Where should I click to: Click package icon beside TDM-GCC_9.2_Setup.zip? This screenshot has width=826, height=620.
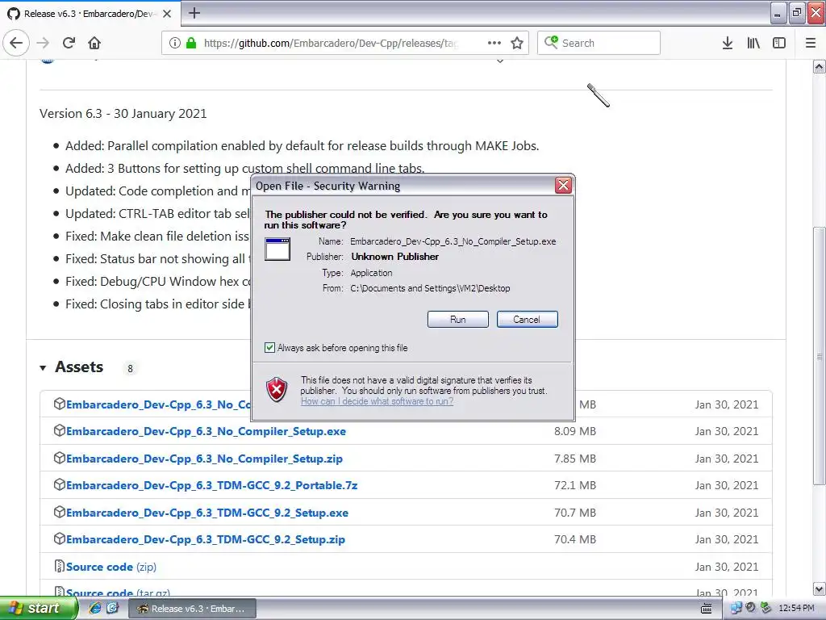60,538
